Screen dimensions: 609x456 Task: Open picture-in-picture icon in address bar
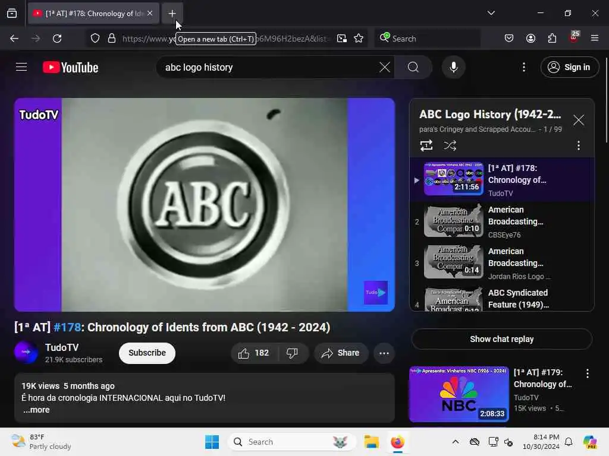342,39
